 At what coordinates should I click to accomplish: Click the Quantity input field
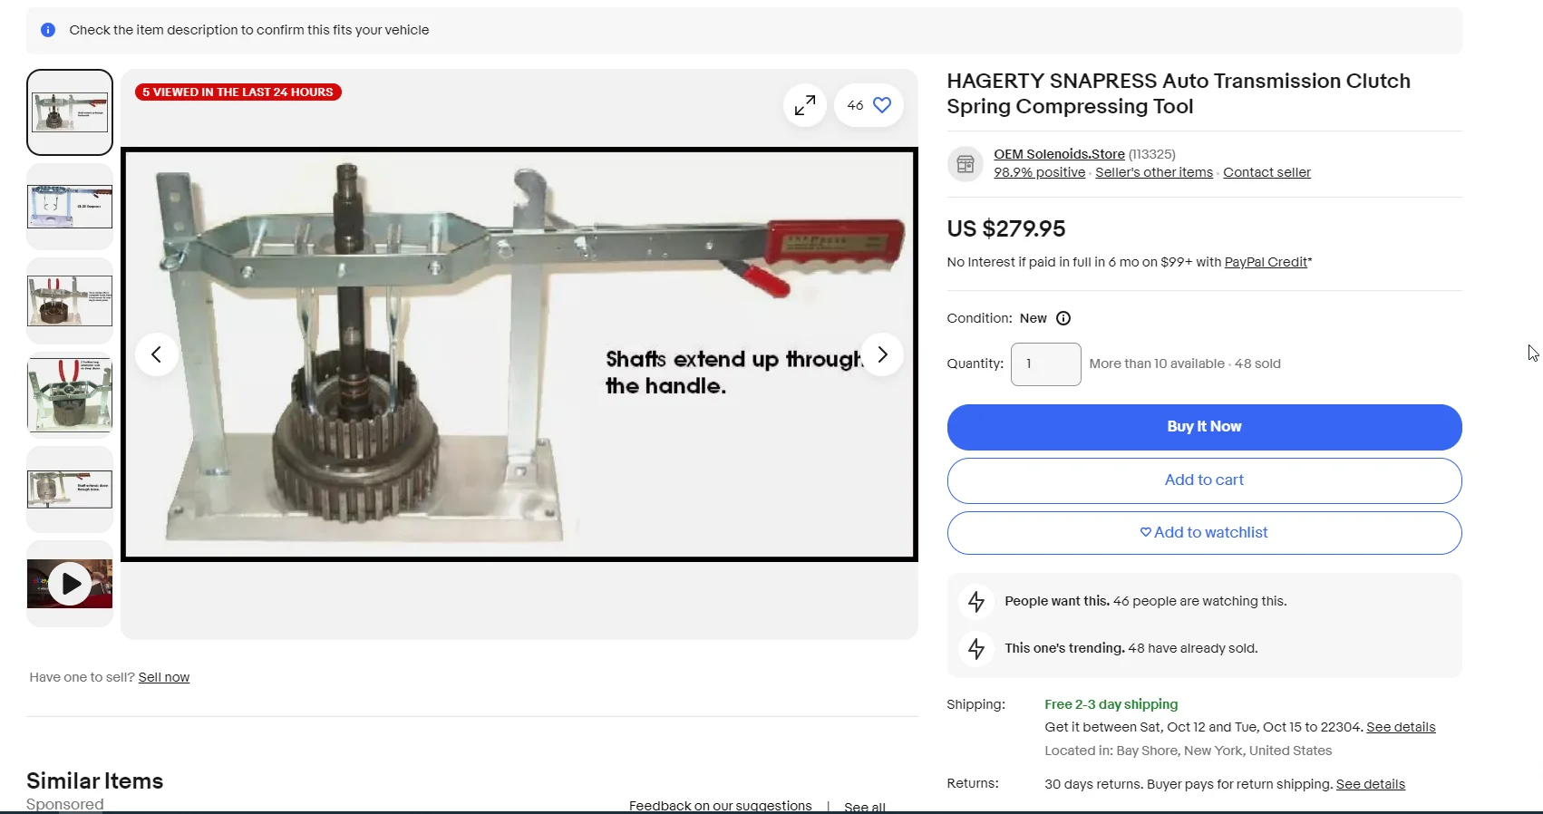pos(1045,364)
